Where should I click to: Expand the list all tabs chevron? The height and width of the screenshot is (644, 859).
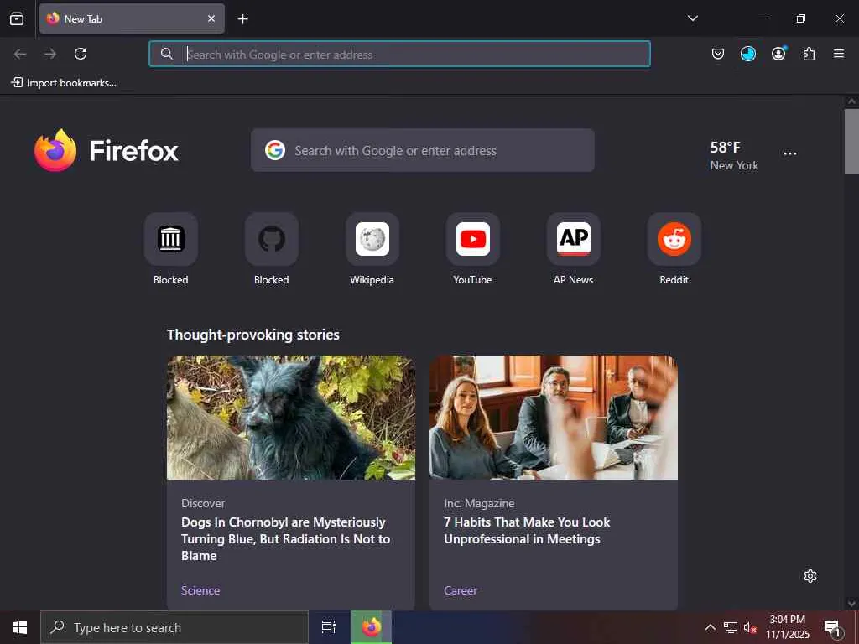pos(692,18)
